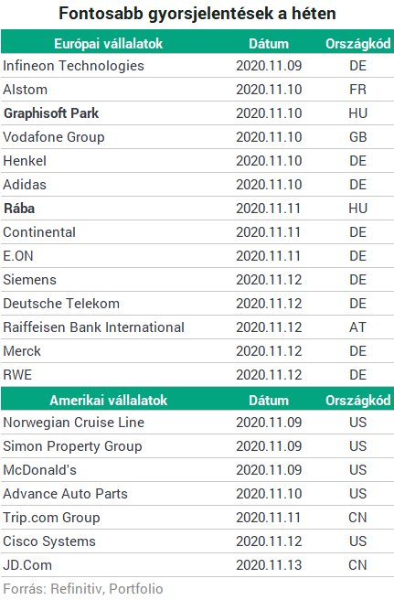Click the lower Országkód column header

[358, 401]
